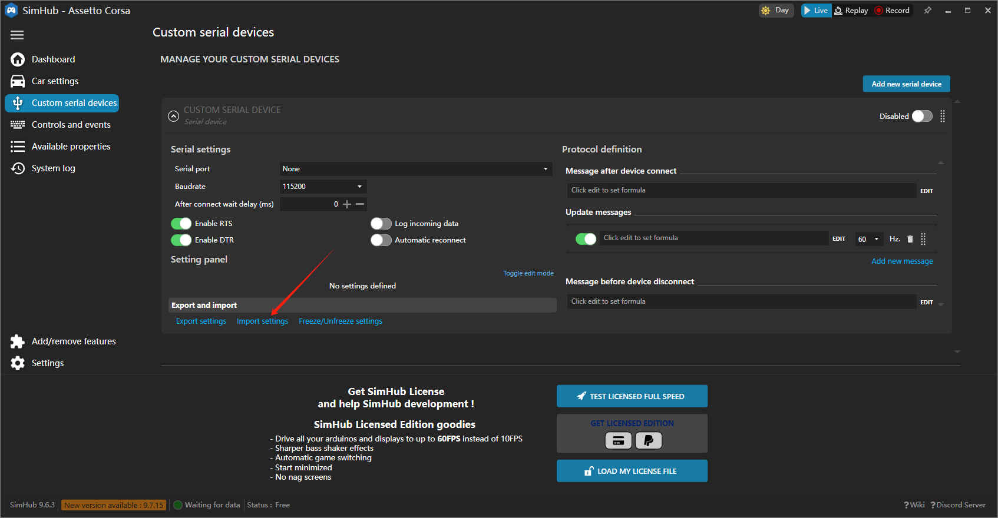Select Custom serial devices menu item

click(62, 103)
